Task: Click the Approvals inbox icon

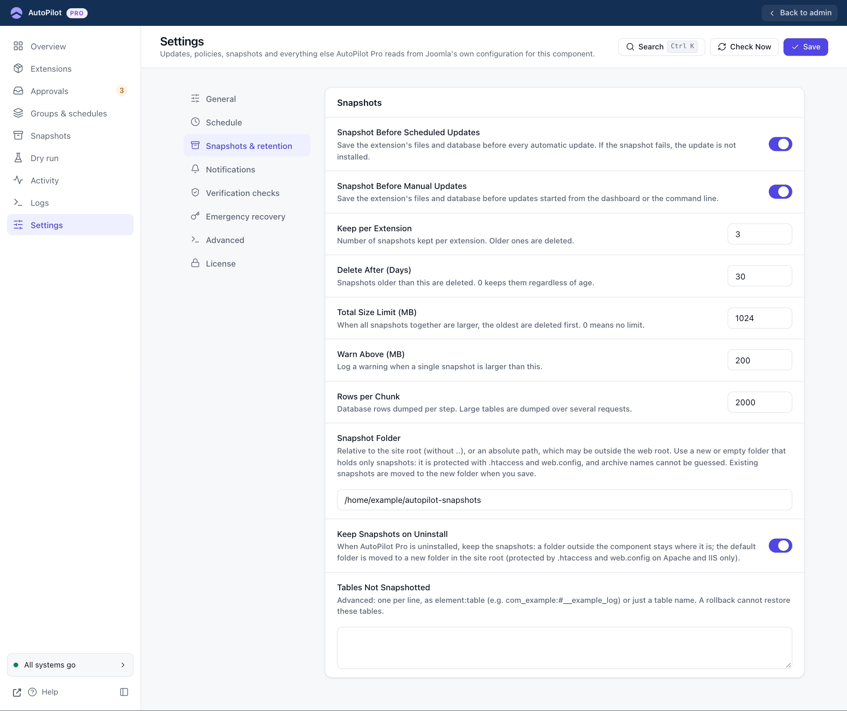Action: pos(18,91)
